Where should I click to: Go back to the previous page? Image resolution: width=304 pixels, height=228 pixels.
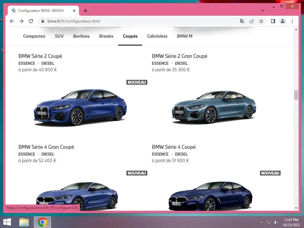12,21
